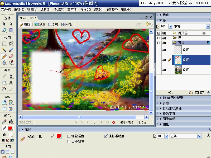This screenshot has width=211, height=158.
Task: Open the 滤镜 menu
Action: 99,9
